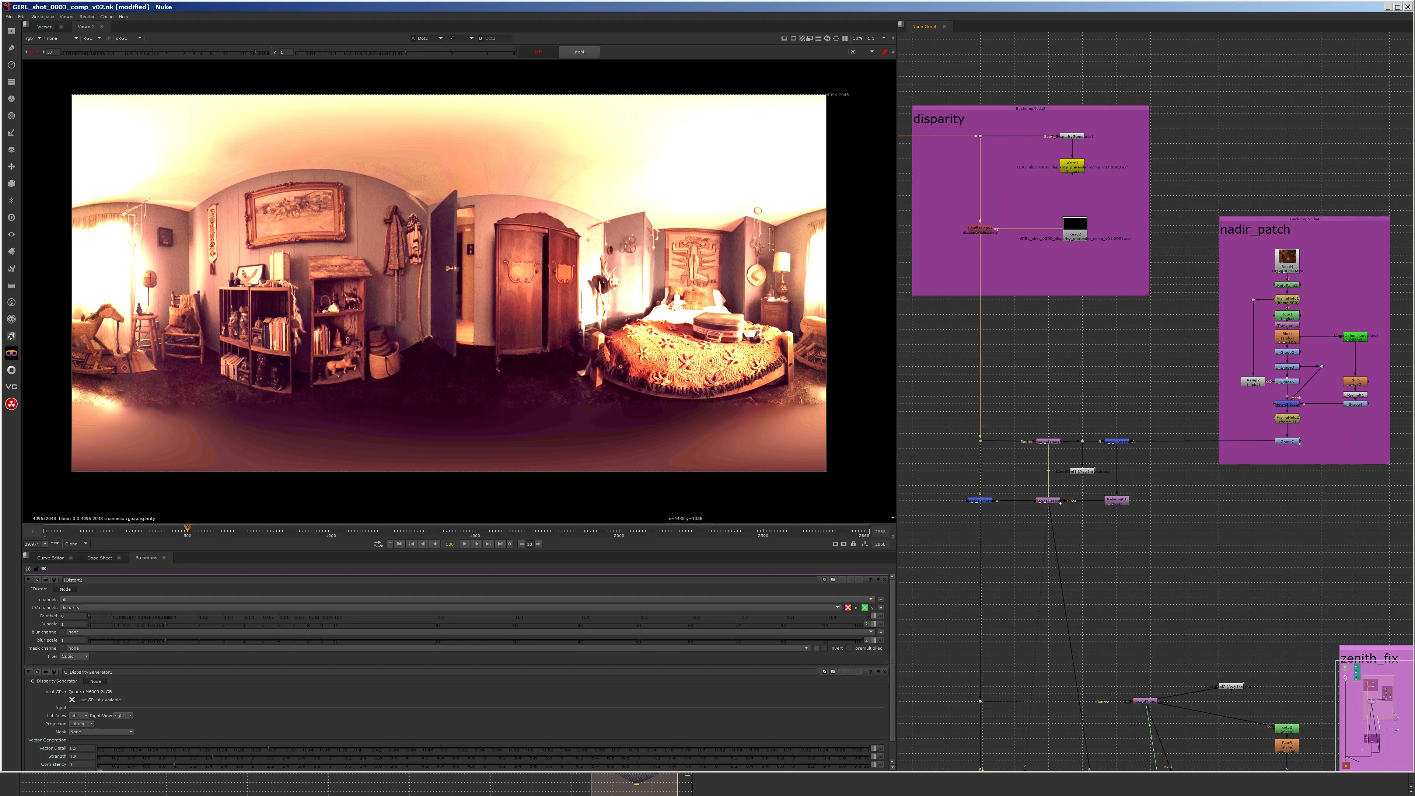
Task: Open the 2D viewer mode dropdown
Action: click(862, 52)
